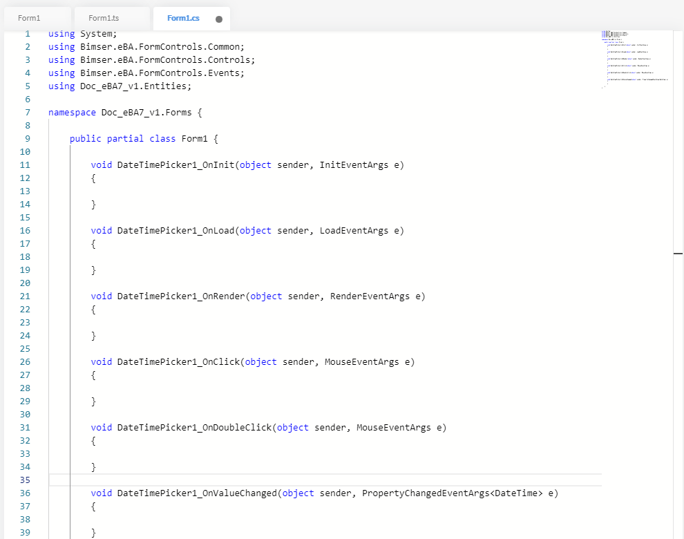
Task: Click the unsaved dot on Form1.cs tab
Action: (x=219, y=19)
